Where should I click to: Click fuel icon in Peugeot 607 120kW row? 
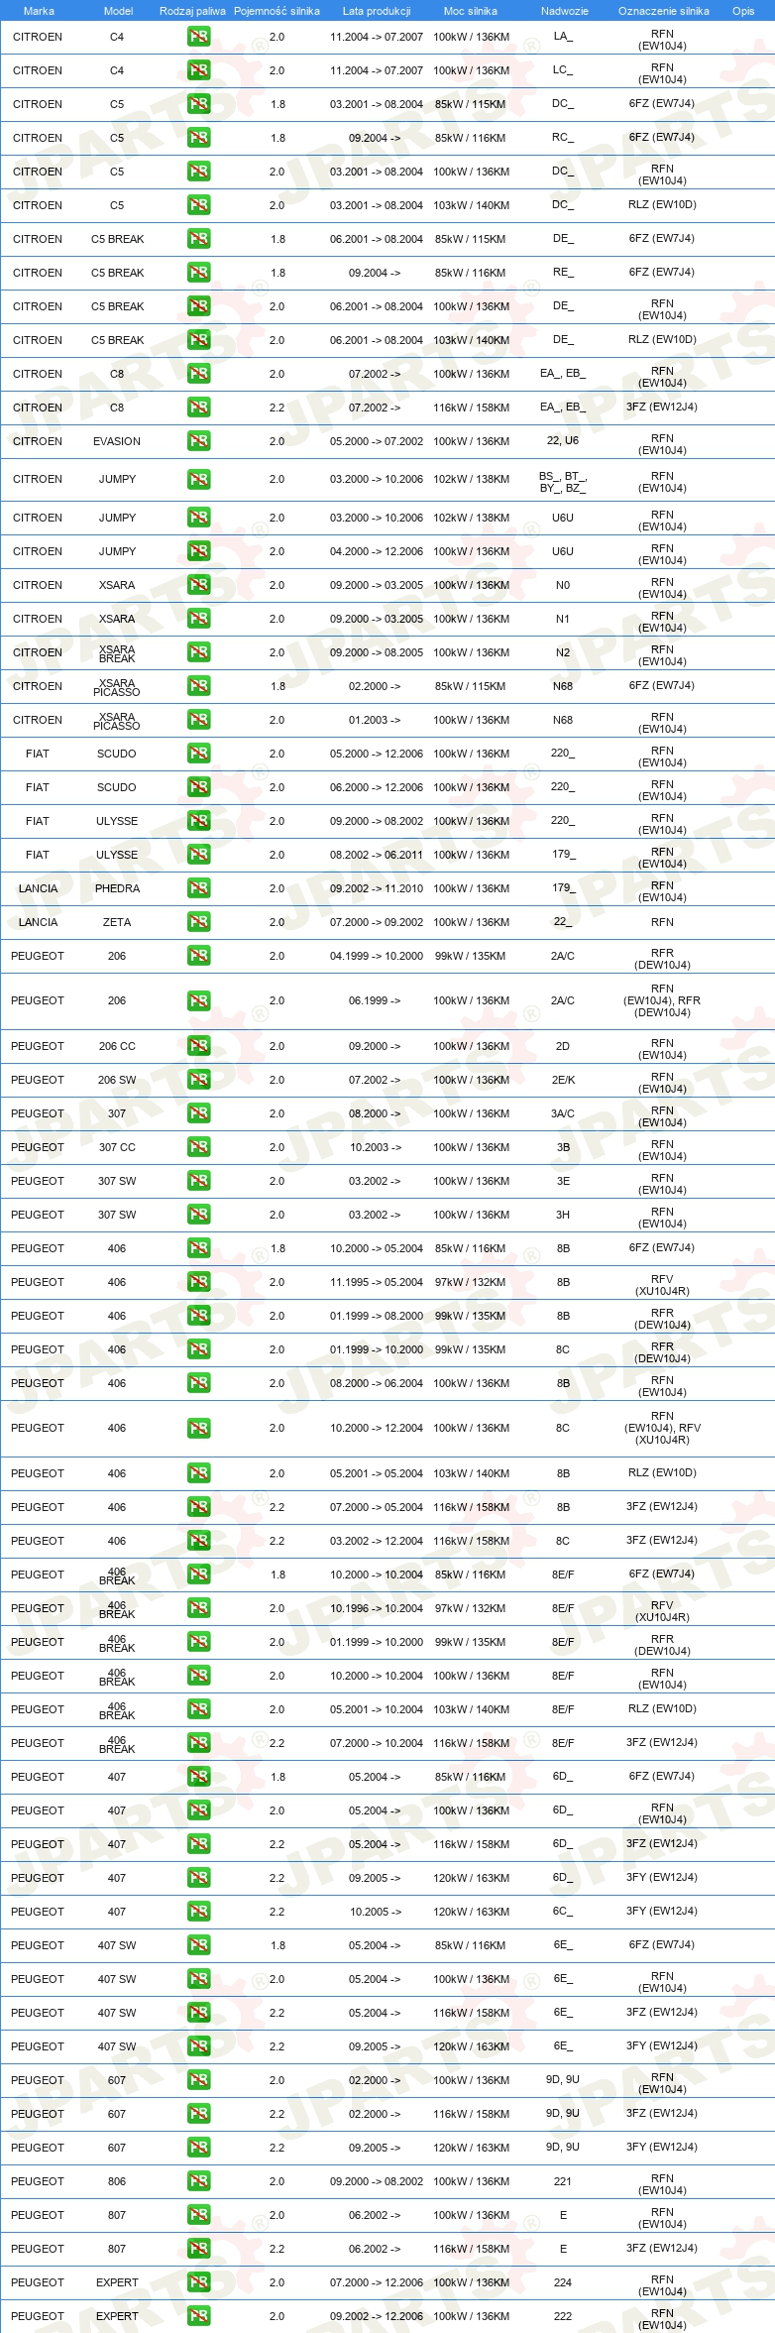(x=199, y=2148)
